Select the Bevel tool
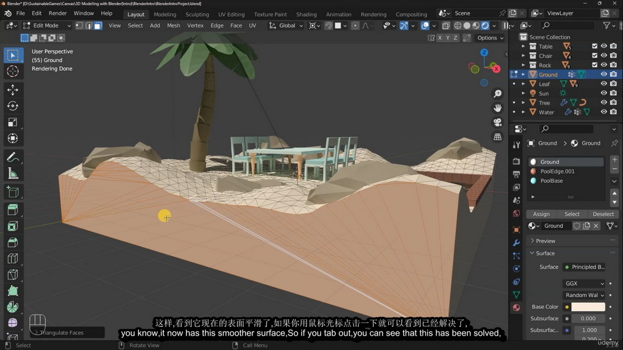The image size is (623, 350). (12, 242)
